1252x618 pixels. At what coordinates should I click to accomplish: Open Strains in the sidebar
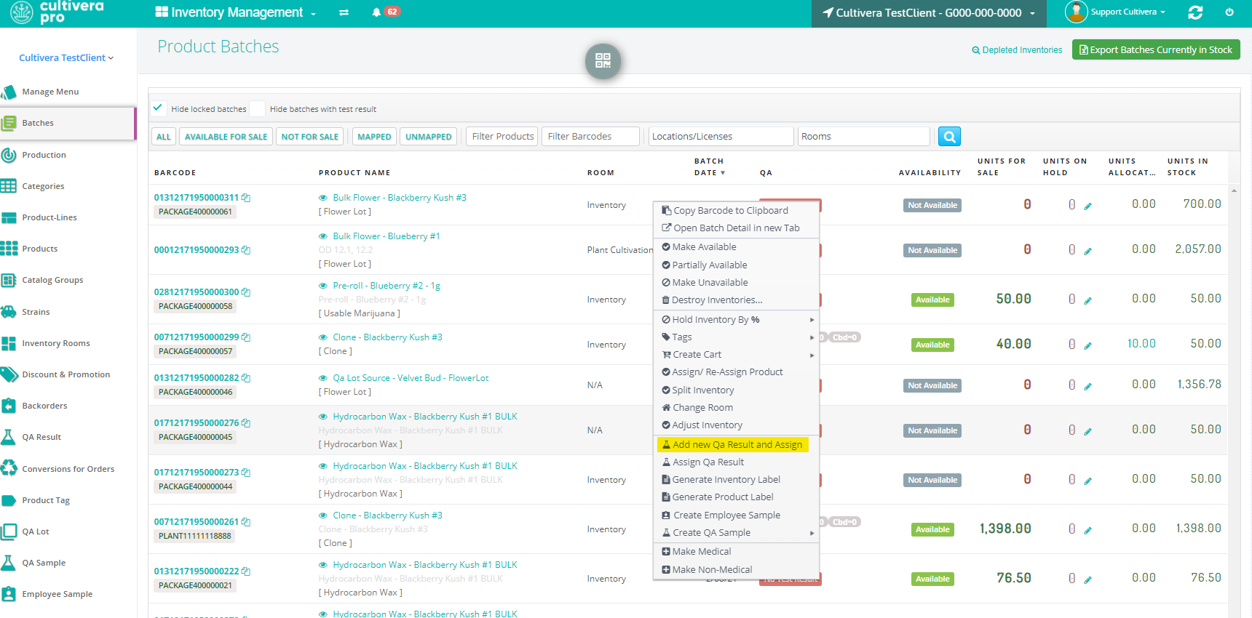pyautogui.click(x=36, y=312)
